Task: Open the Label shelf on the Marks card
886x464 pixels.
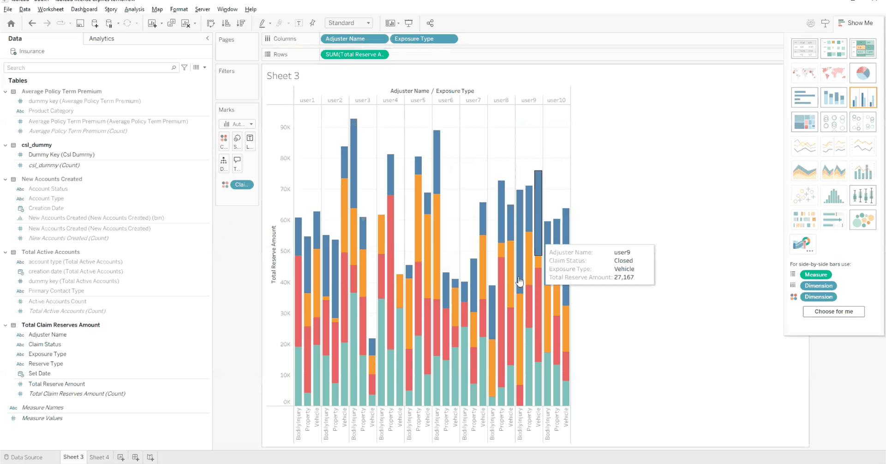Action: point(250,141)
